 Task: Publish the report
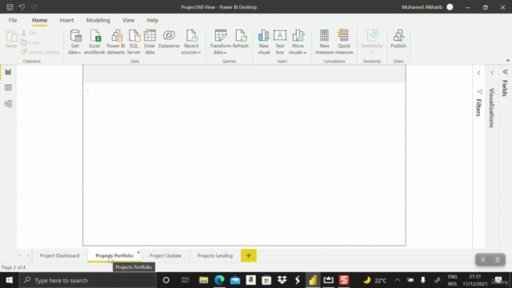(398, 39)
